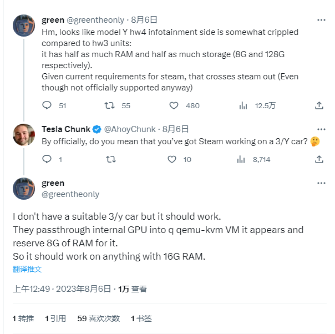This screenshot has height=334, width=335.
Task: Open @AhoyChunk profile handle
Action: [130, 129]
